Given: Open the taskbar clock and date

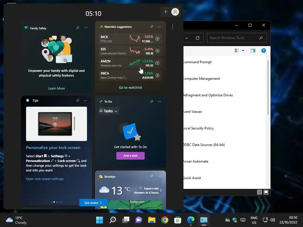Looking at the screenshot, I should click(288, 220).
